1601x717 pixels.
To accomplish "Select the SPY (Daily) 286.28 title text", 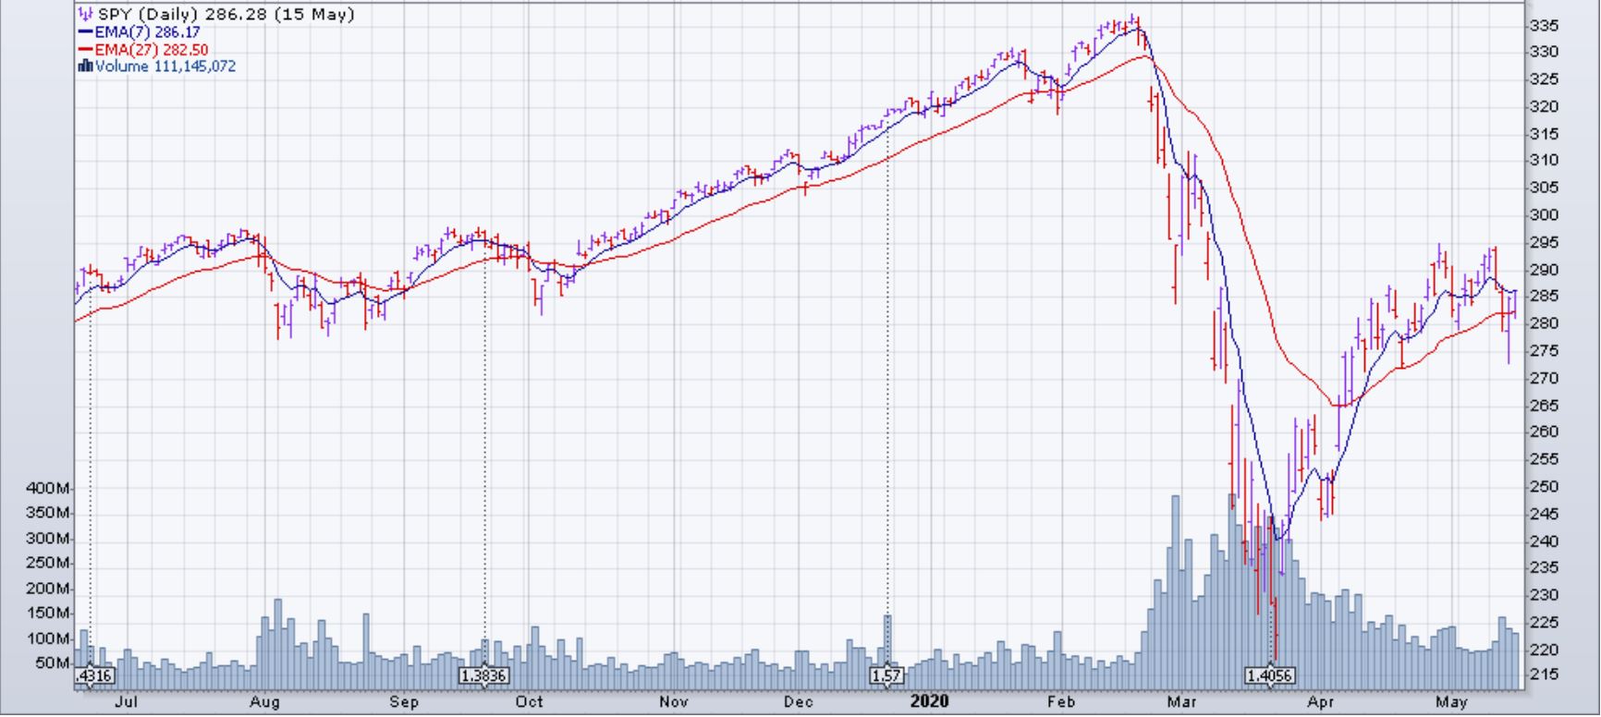I will (226, 15).
